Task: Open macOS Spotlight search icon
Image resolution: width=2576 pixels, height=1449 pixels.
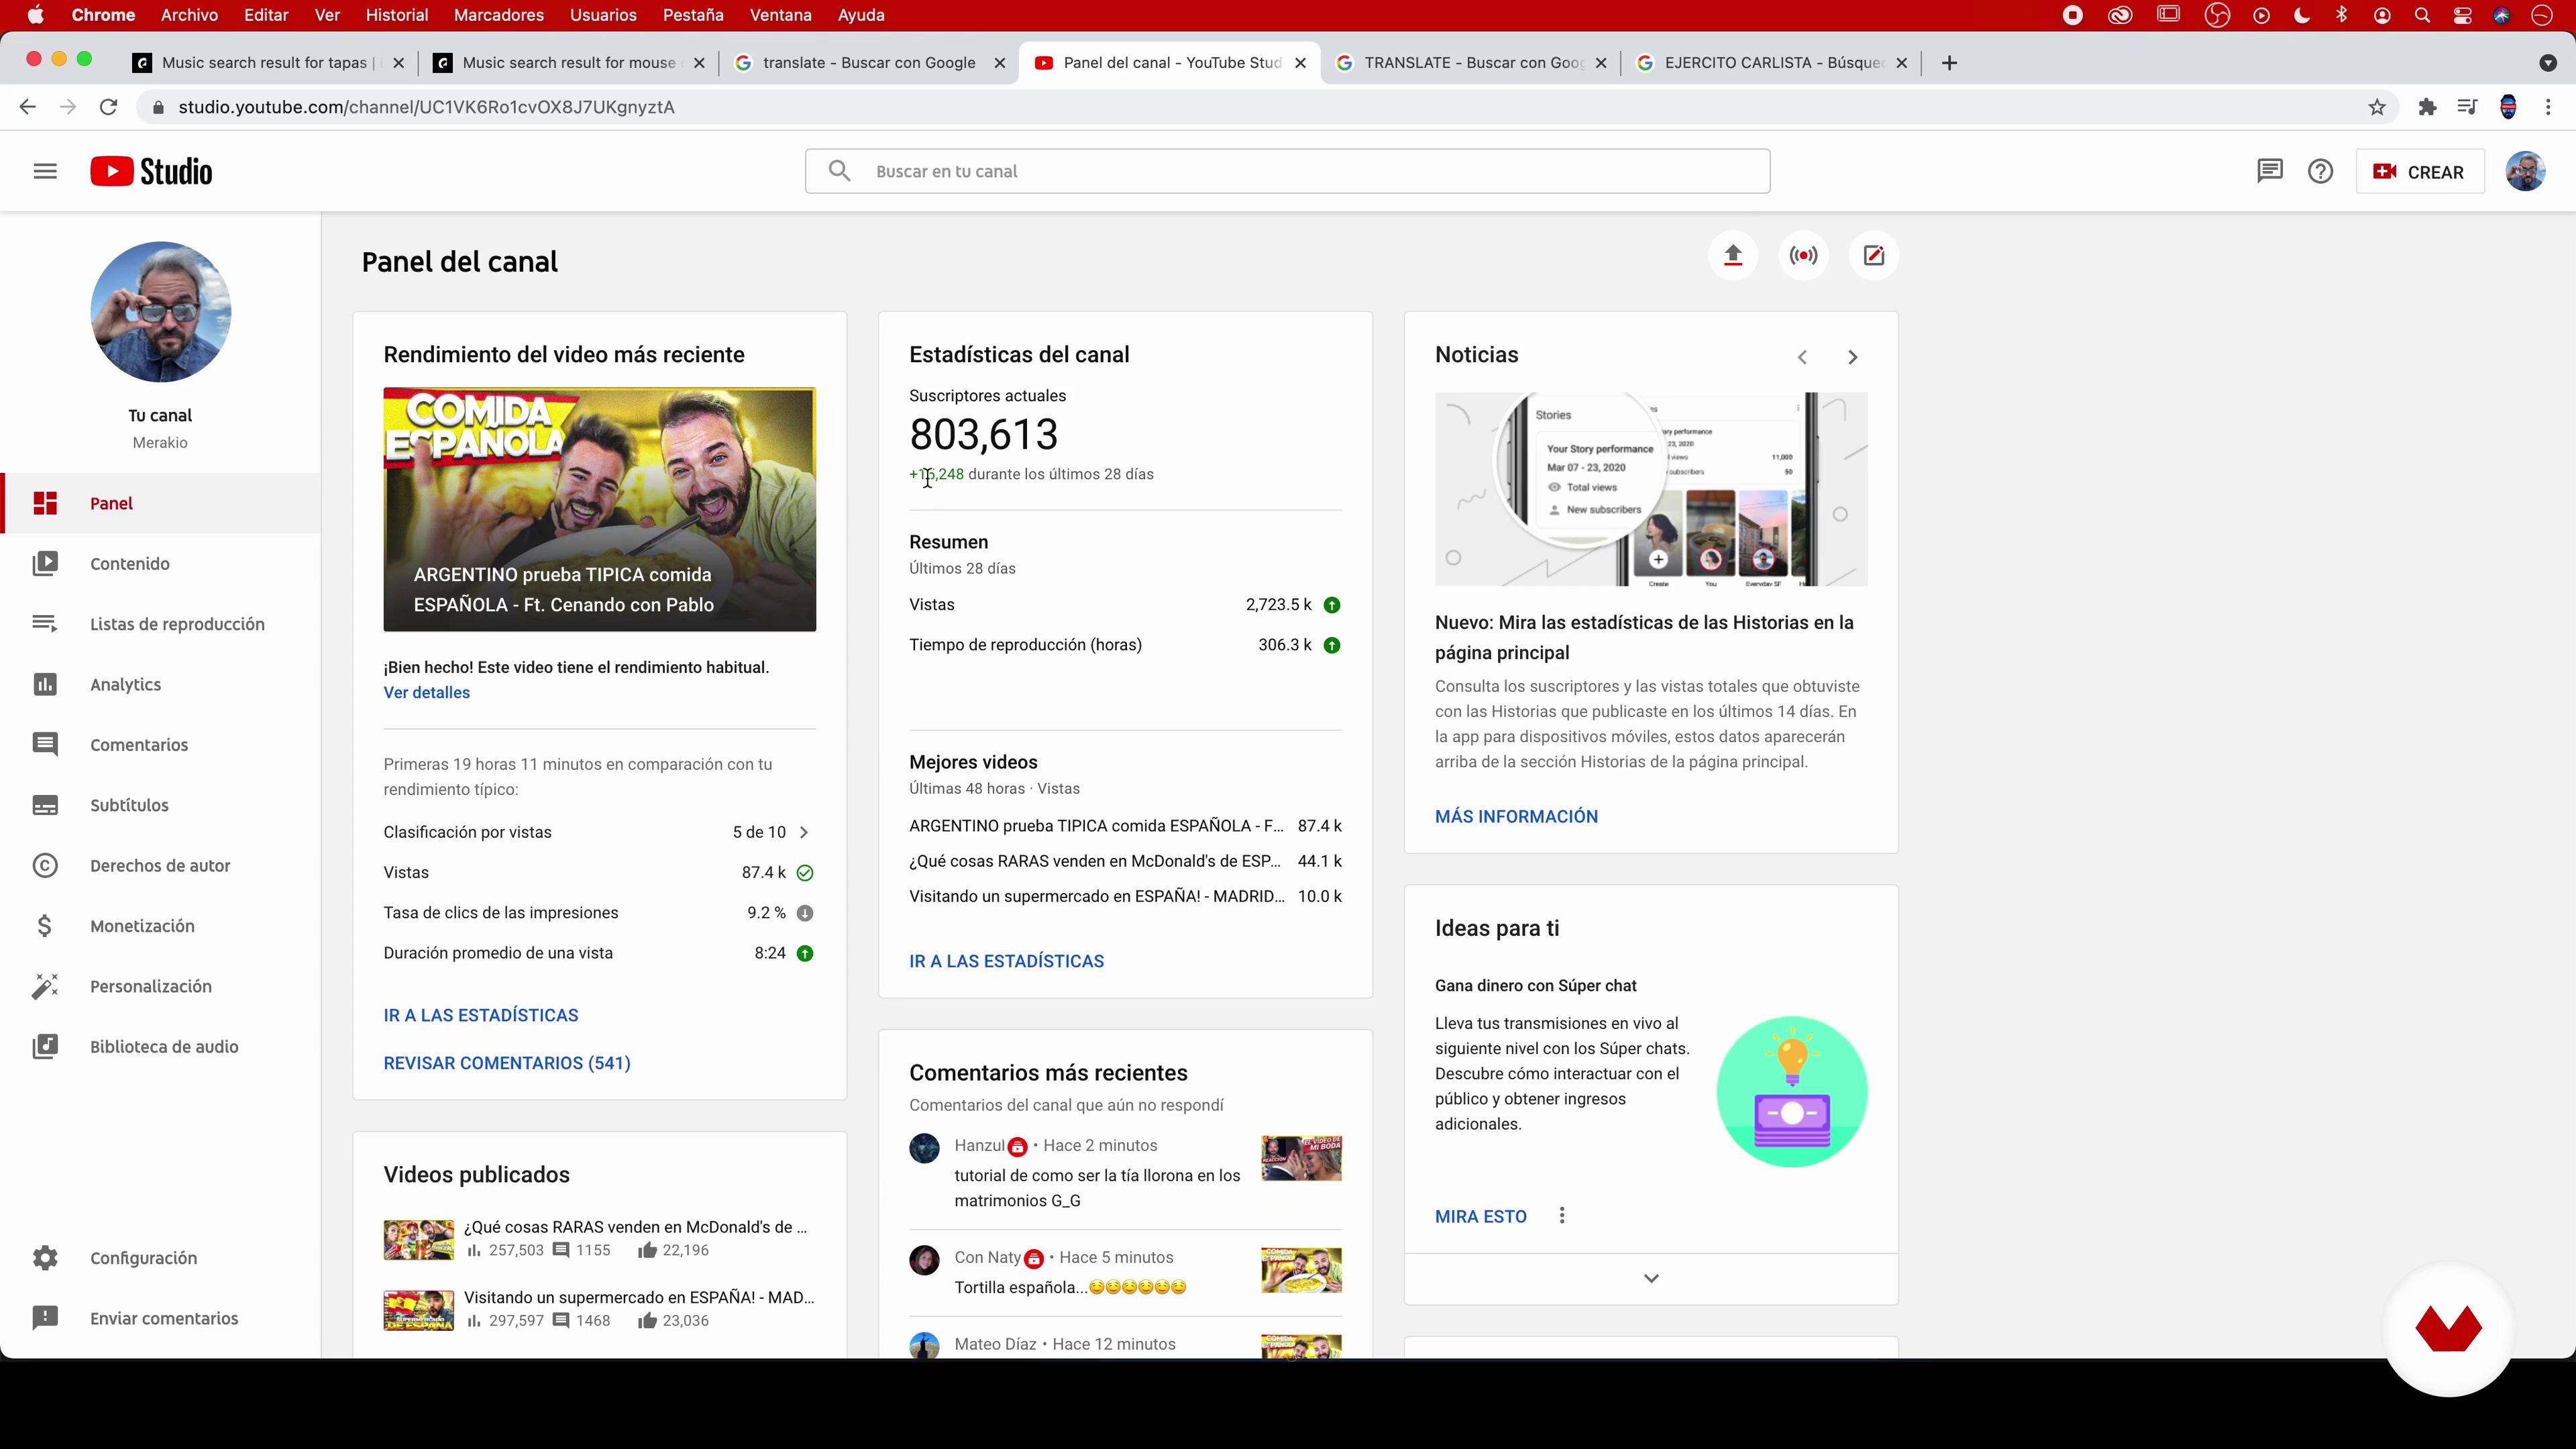Action: click(2422, 15)
